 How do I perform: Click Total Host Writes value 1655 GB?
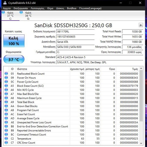tap(133, 37)
